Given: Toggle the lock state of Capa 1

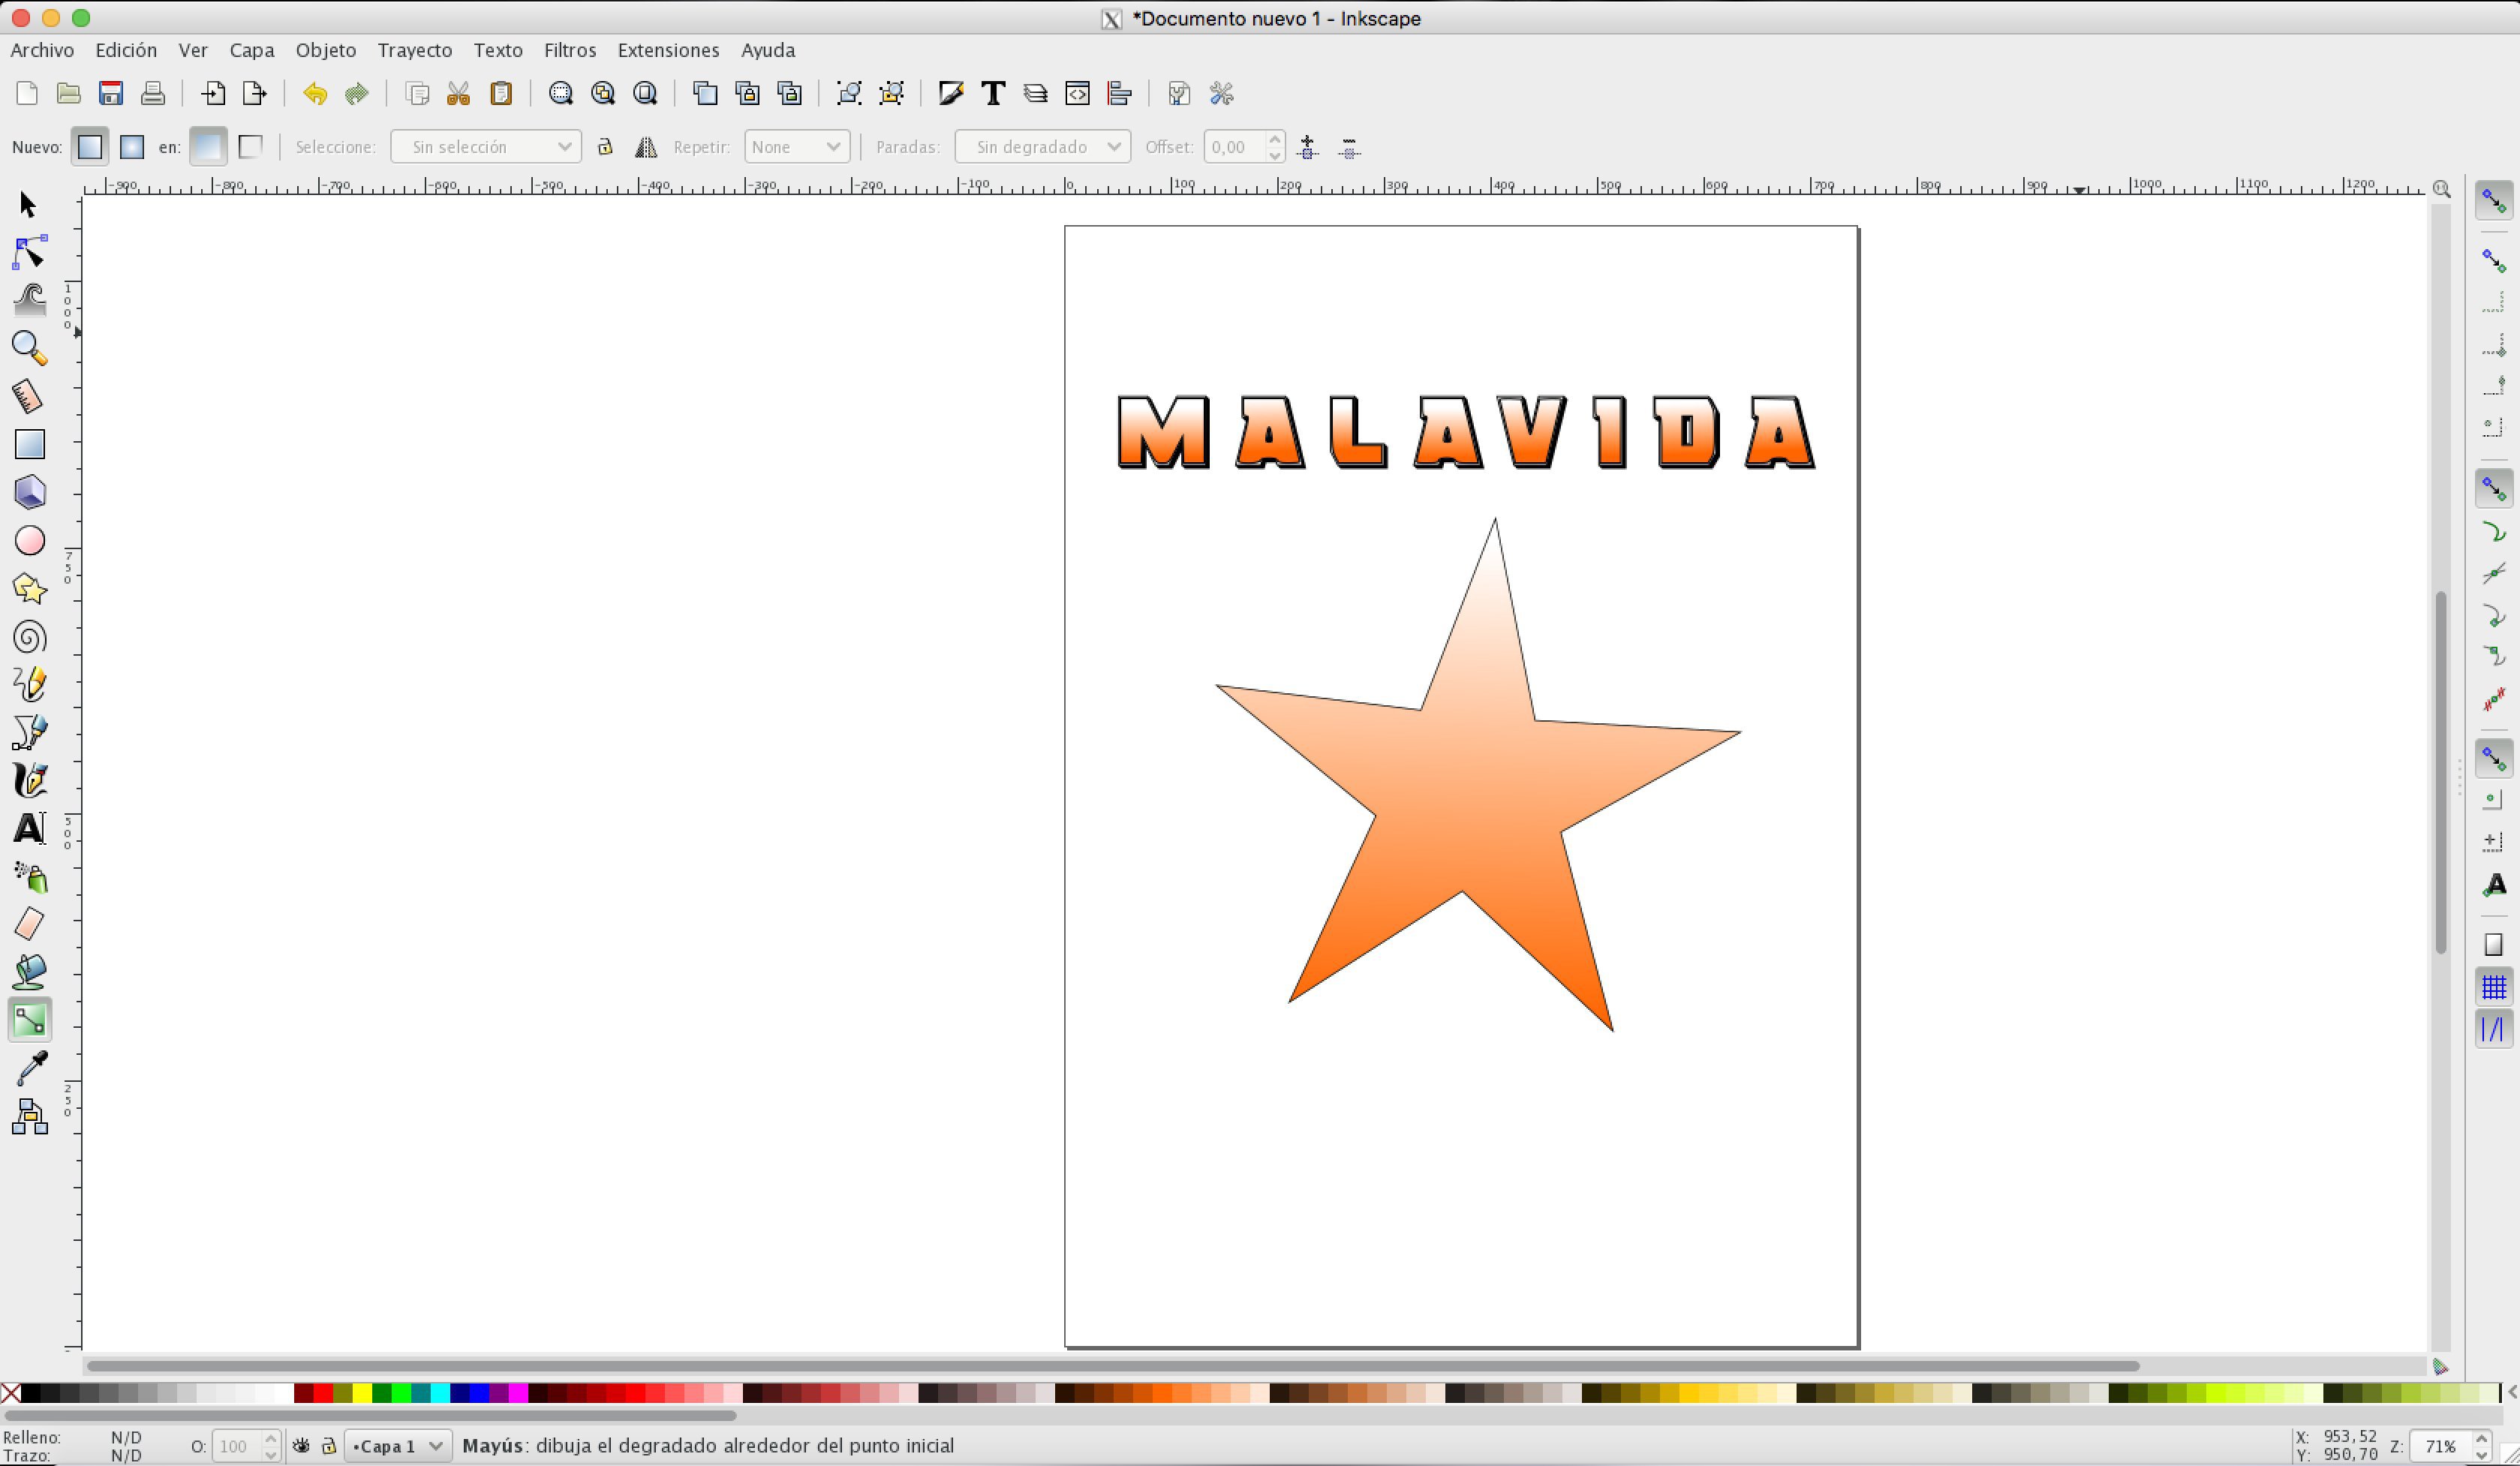Looking at the screenshot, I should (x=329, y=1446).
